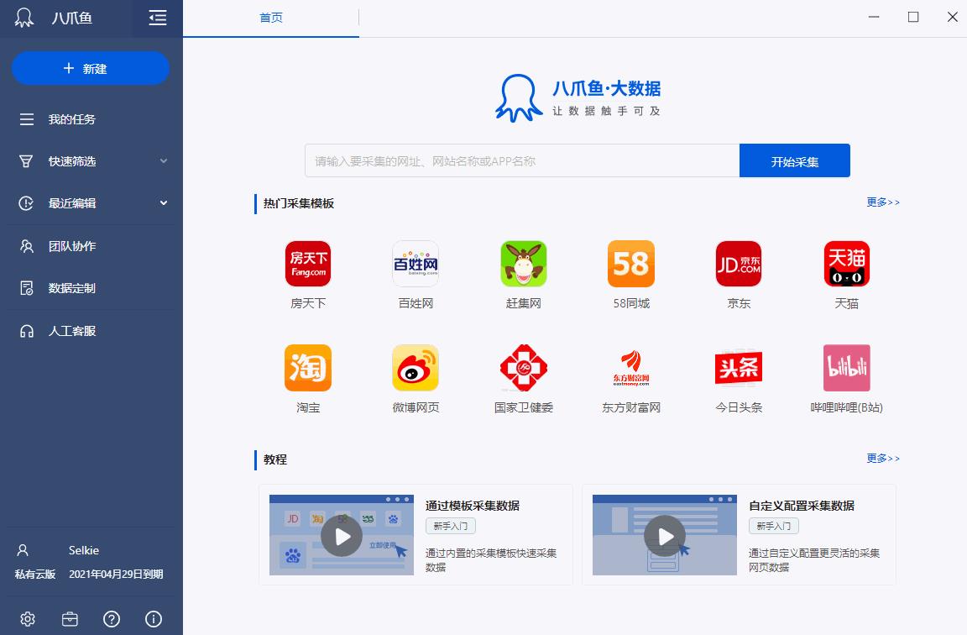Select the 首页 tab

[271, 18]
